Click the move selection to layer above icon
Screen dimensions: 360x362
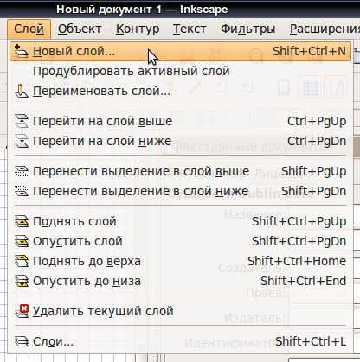22,171
